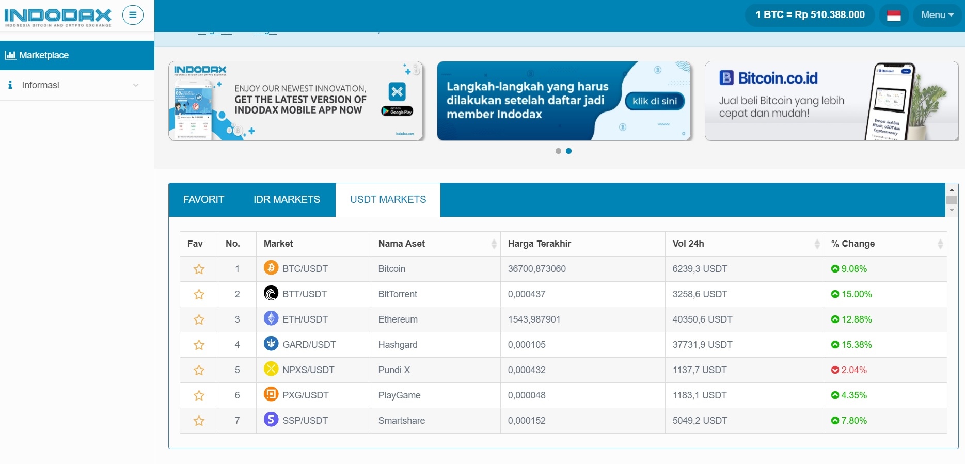This screenshot has height=464, width=965.
Task: Sort table by % Change arrows
Action: coord(940,244)
